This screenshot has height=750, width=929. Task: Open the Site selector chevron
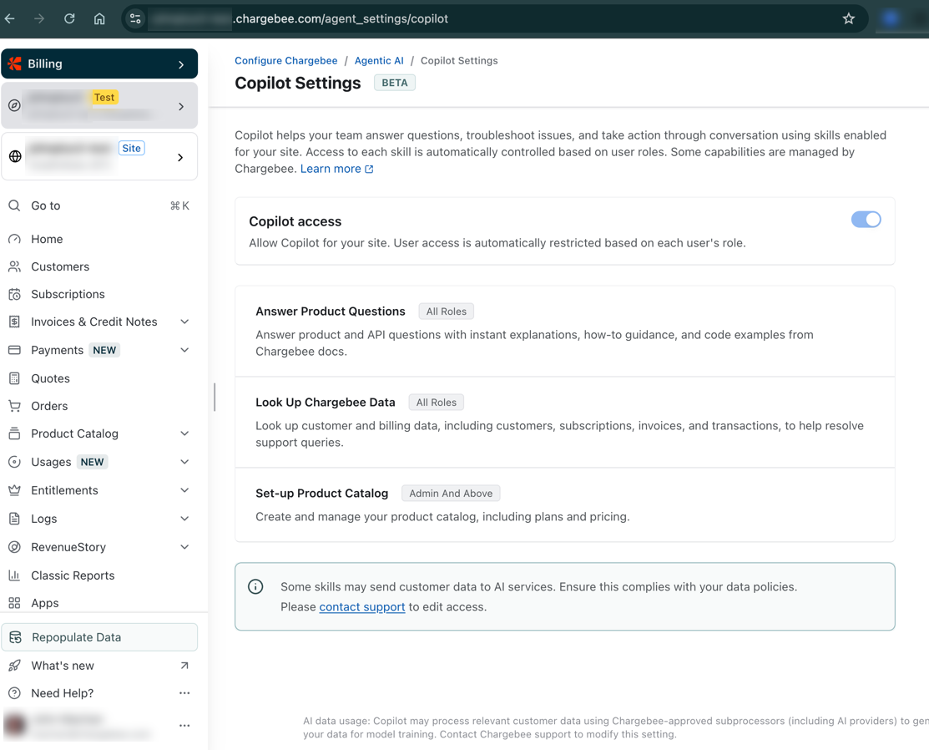coord(180,157)
